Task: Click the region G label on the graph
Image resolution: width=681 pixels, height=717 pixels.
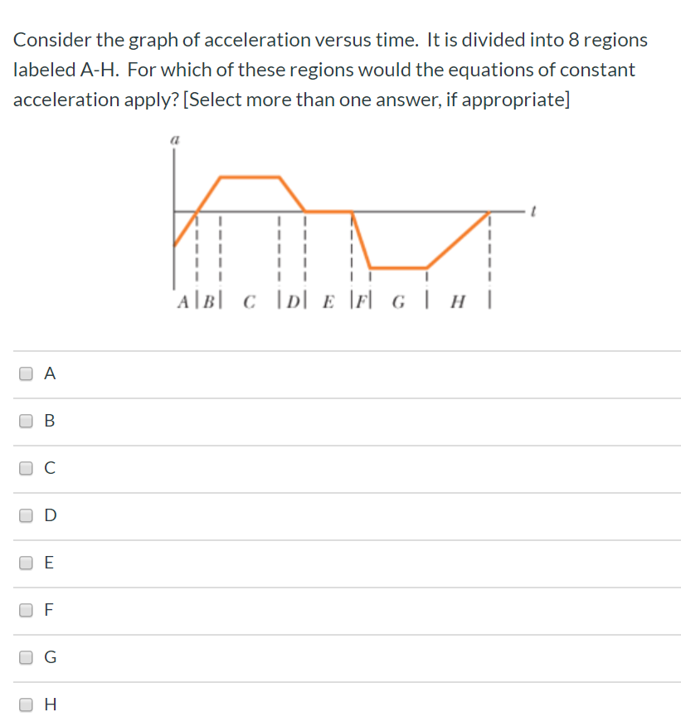Action: (397, 302)
